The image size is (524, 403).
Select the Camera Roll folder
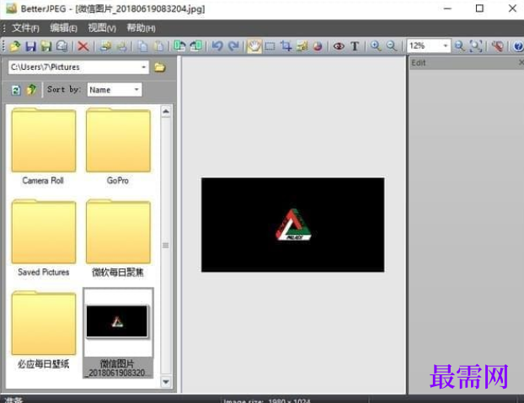point(44,146)
